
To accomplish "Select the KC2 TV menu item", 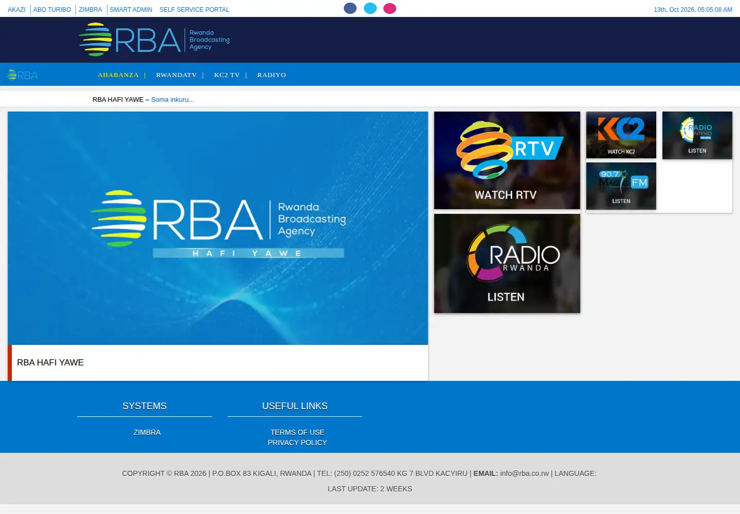I will click(x=227, y=75).
